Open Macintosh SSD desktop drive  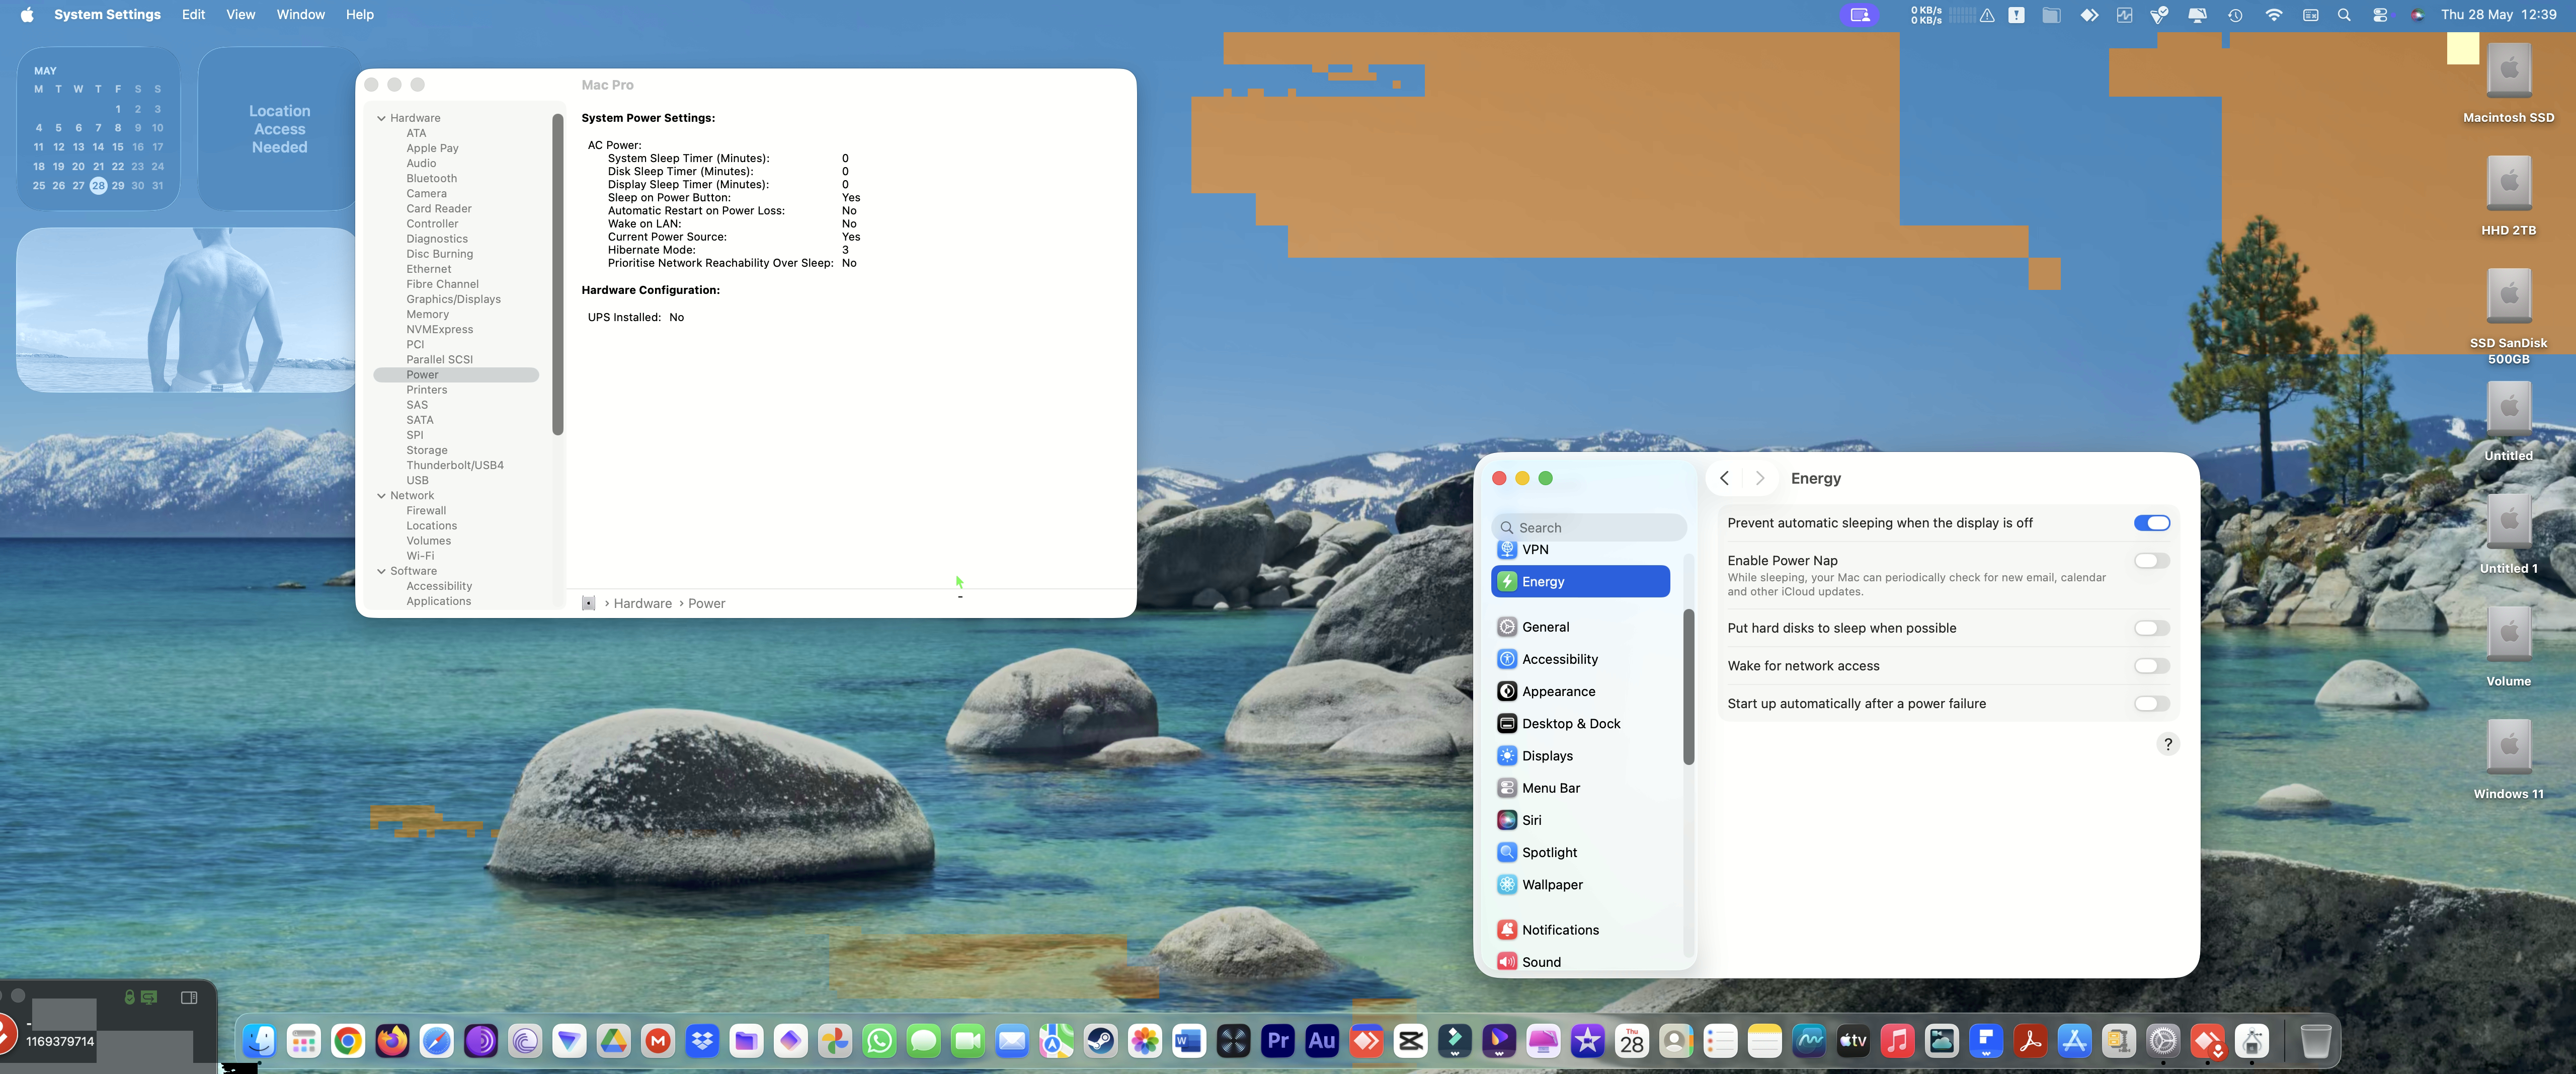[x=2508, y=83]
